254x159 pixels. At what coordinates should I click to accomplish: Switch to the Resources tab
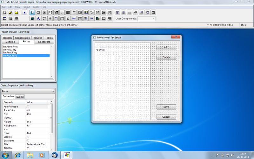point(44,42)
